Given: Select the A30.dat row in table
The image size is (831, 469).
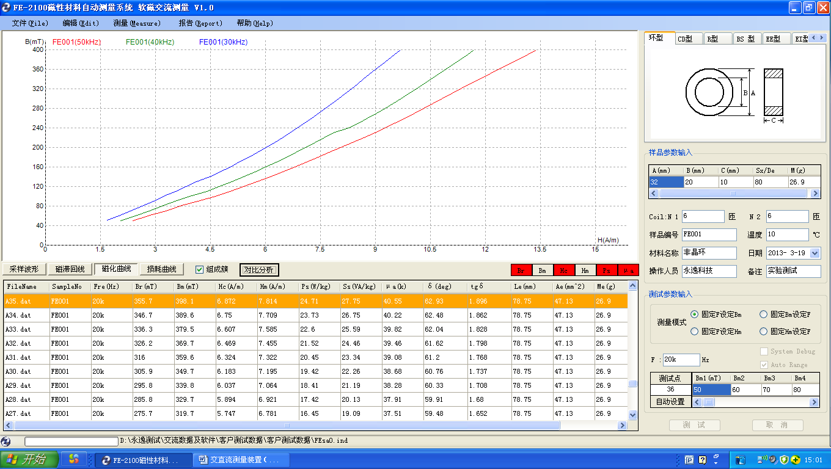Looking at the screenshot, I should 315,371.
